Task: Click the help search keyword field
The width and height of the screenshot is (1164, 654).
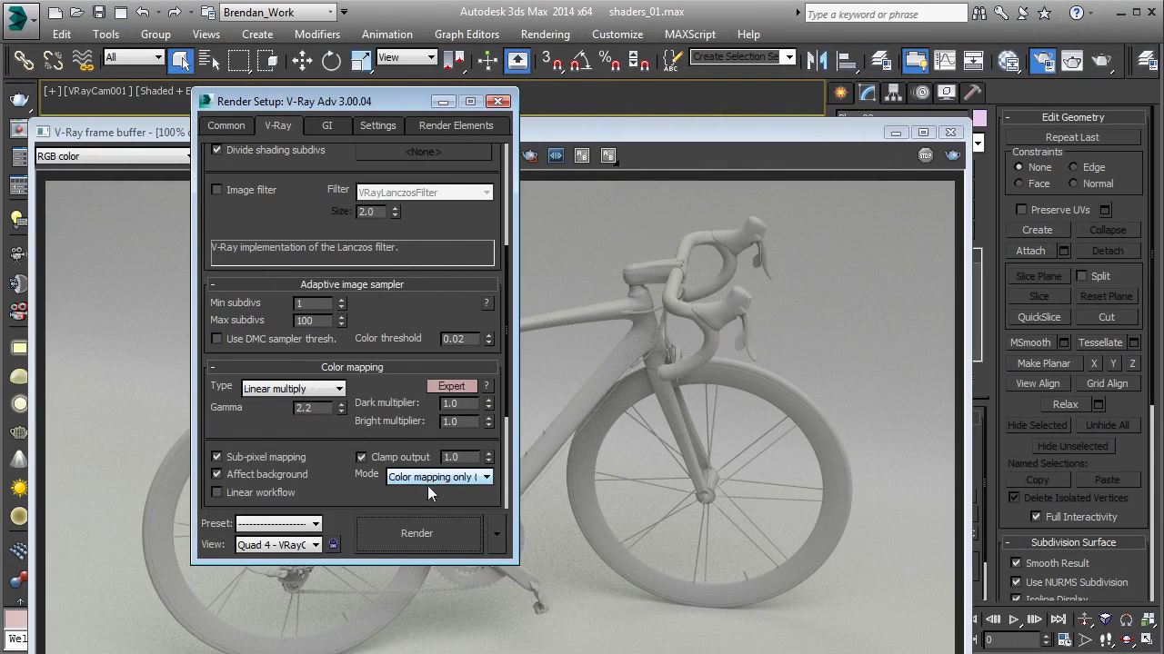Action: 886,14
